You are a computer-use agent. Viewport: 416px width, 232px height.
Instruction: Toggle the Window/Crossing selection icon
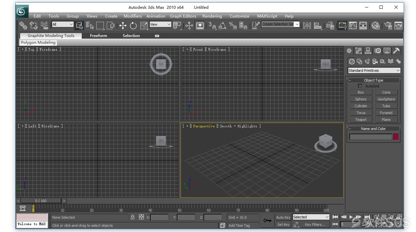tap(111, 25)
